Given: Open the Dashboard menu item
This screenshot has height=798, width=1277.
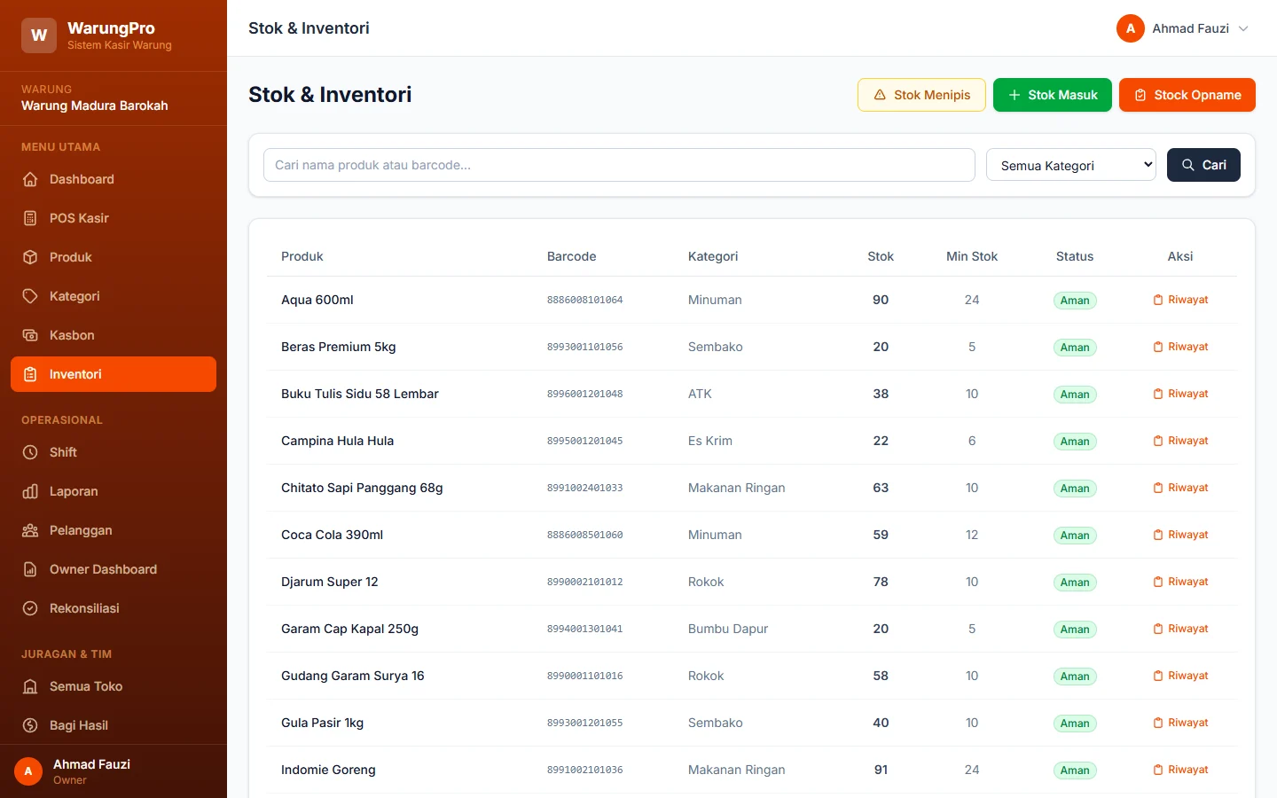Looking at the screenshot, I should click(x=114, y=179).
